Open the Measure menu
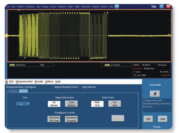The image size is (180, 133). (62, 7)
